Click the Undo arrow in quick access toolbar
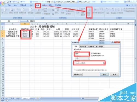Screen dimensions: 137x102 click(10, 2)
